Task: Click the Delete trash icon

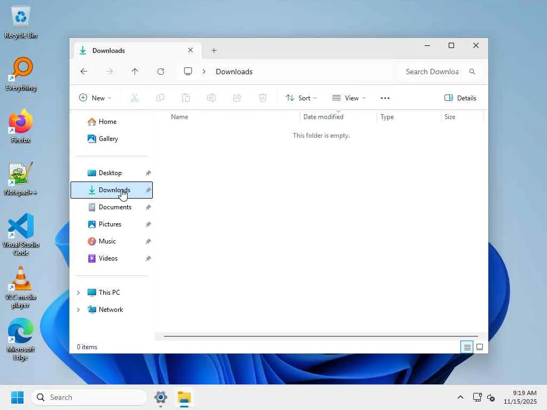Action: 263,98
